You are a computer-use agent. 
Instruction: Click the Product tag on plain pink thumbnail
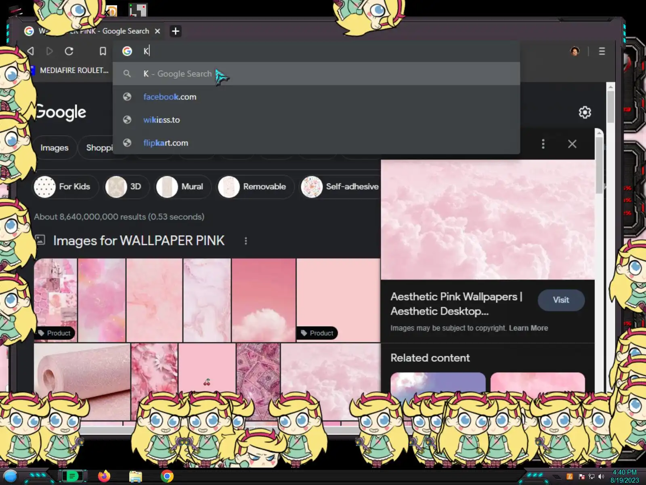[317, 333]
